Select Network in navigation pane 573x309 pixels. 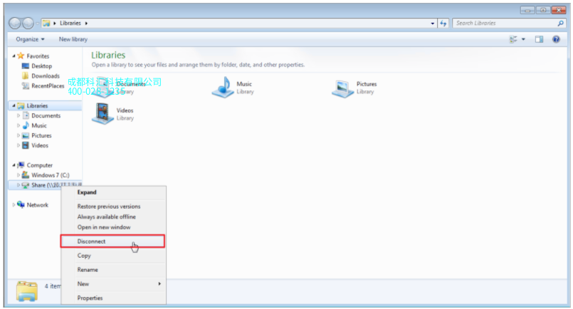pos(37,205)
